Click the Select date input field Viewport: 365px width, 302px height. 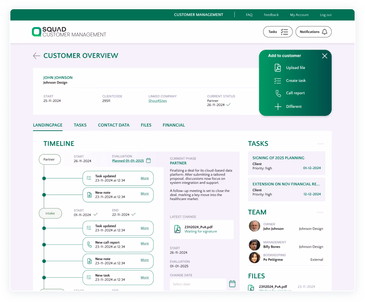(198, 284)
